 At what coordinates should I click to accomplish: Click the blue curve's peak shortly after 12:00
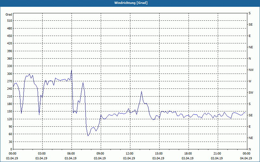coord(141,91)
